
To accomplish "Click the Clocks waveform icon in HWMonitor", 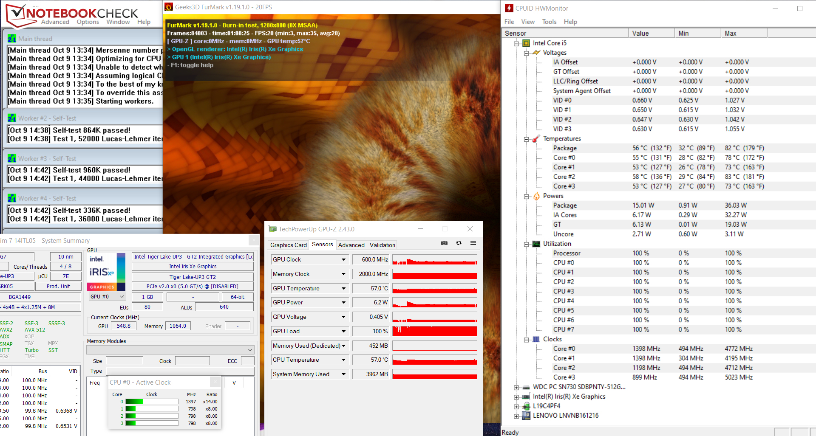I will [536, 339].
